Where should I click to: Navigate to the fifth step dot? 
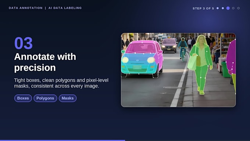tap(238, 8)
